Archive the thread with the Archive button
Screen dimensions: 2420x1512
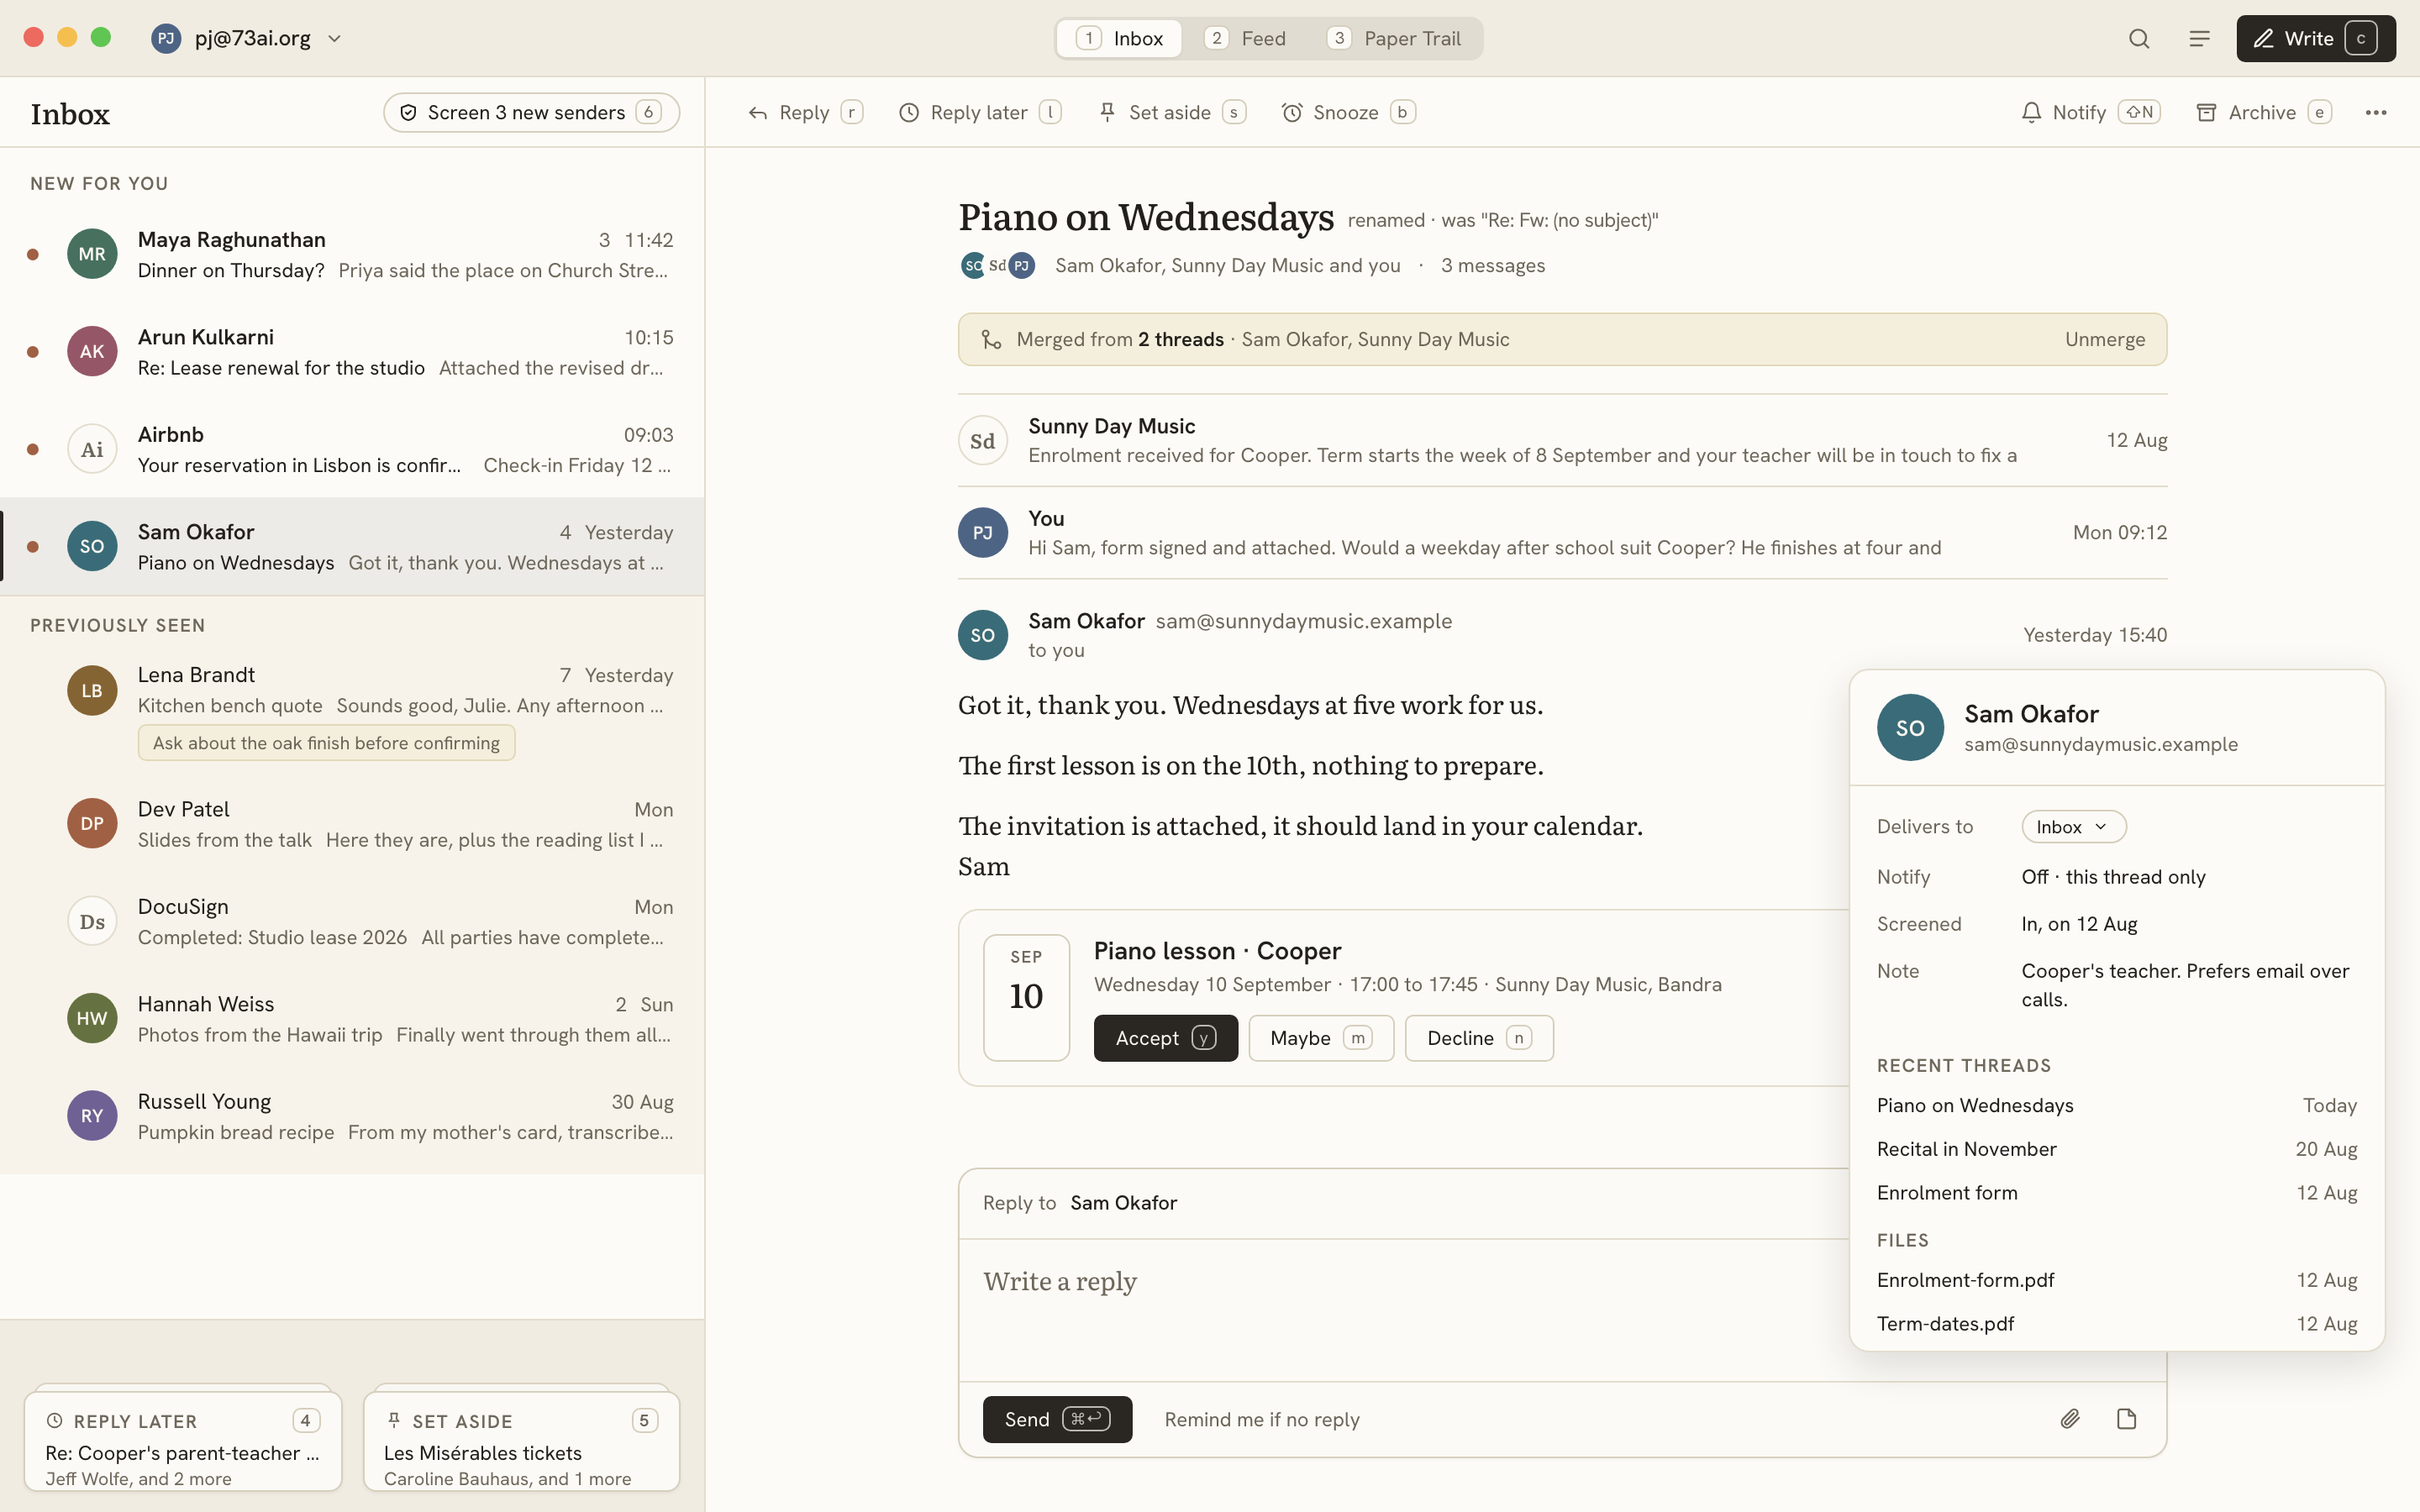click(x=2263, y=112)
